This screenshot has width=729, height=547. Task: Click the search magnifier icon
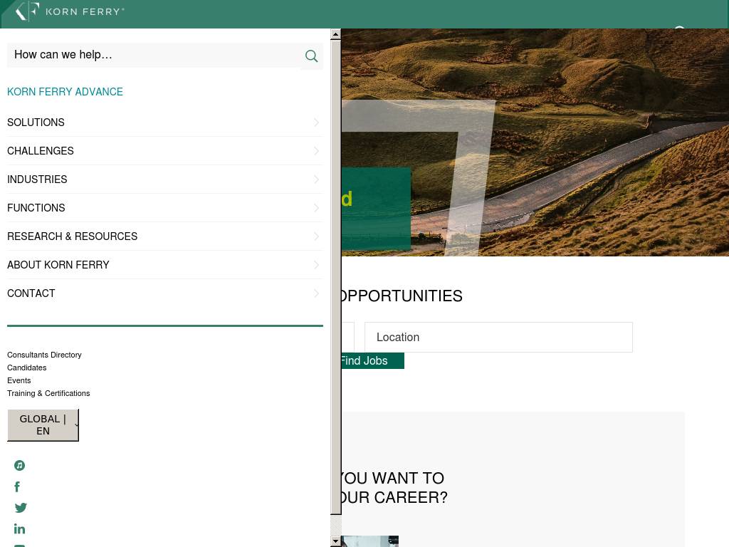(x=311, y=56)
